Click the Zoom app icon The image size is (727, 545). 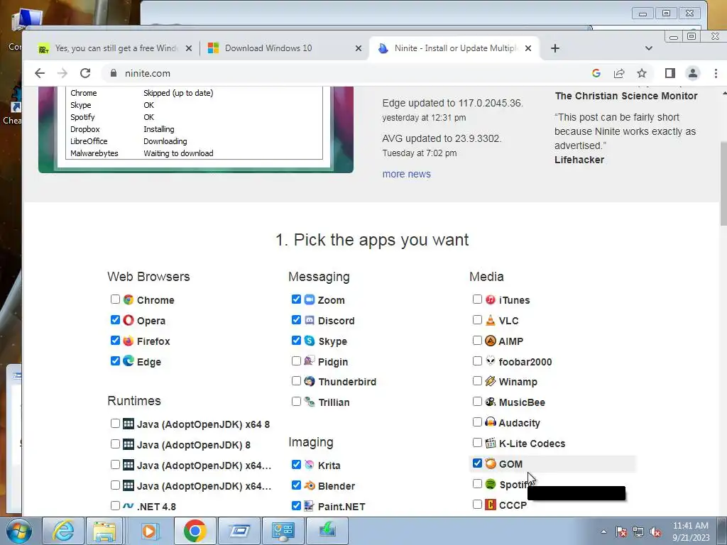310,300
